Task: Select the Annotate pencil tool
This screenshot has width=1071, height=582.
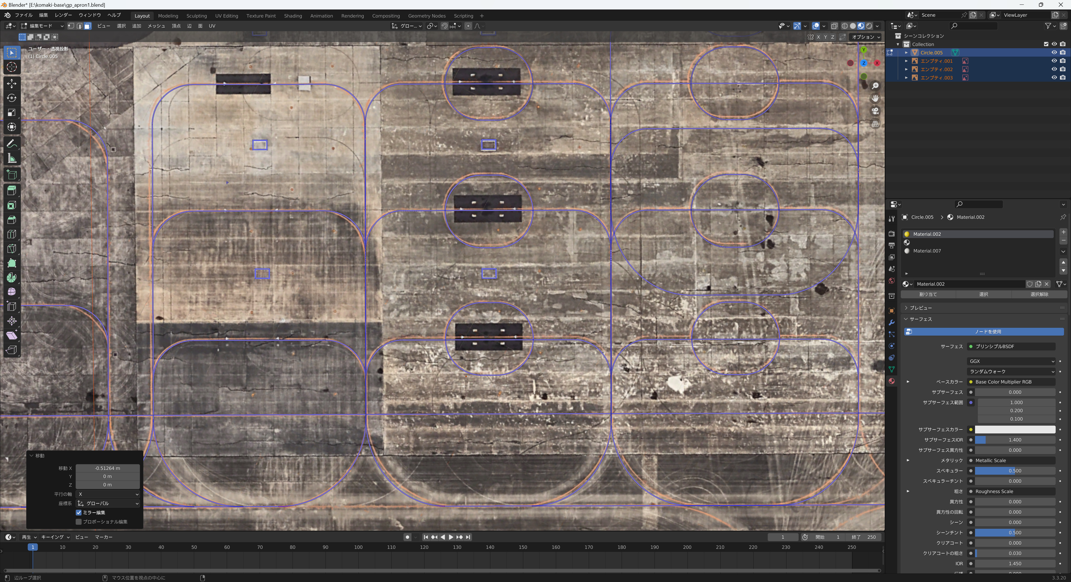Action: point(12,144)
